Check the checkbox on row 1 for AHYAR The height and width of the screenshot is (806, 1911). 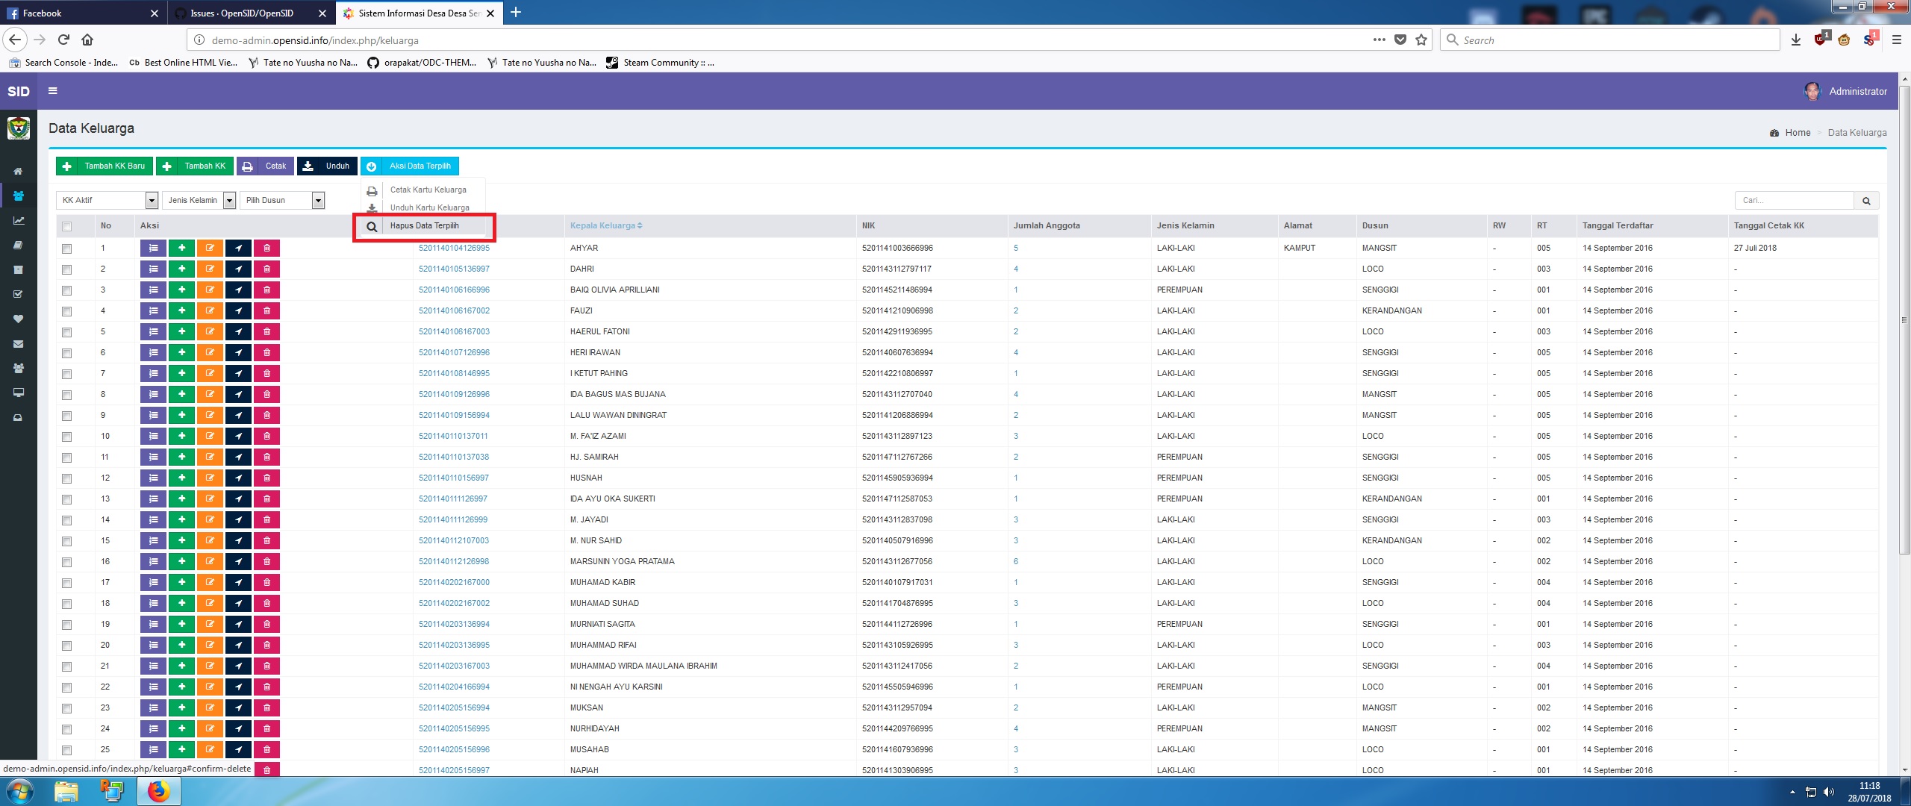66,248
